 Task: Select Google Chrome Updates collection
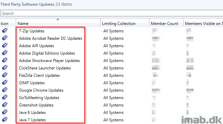point(41,90)
